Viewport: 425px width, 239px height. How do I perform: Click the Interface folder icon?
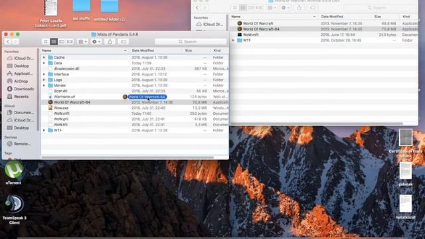coord(50,74)
